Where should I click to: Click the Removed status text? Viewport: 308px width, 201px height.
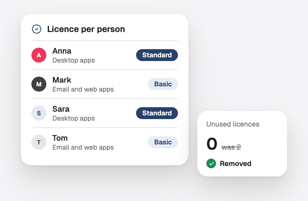click(x=235, y=163)
